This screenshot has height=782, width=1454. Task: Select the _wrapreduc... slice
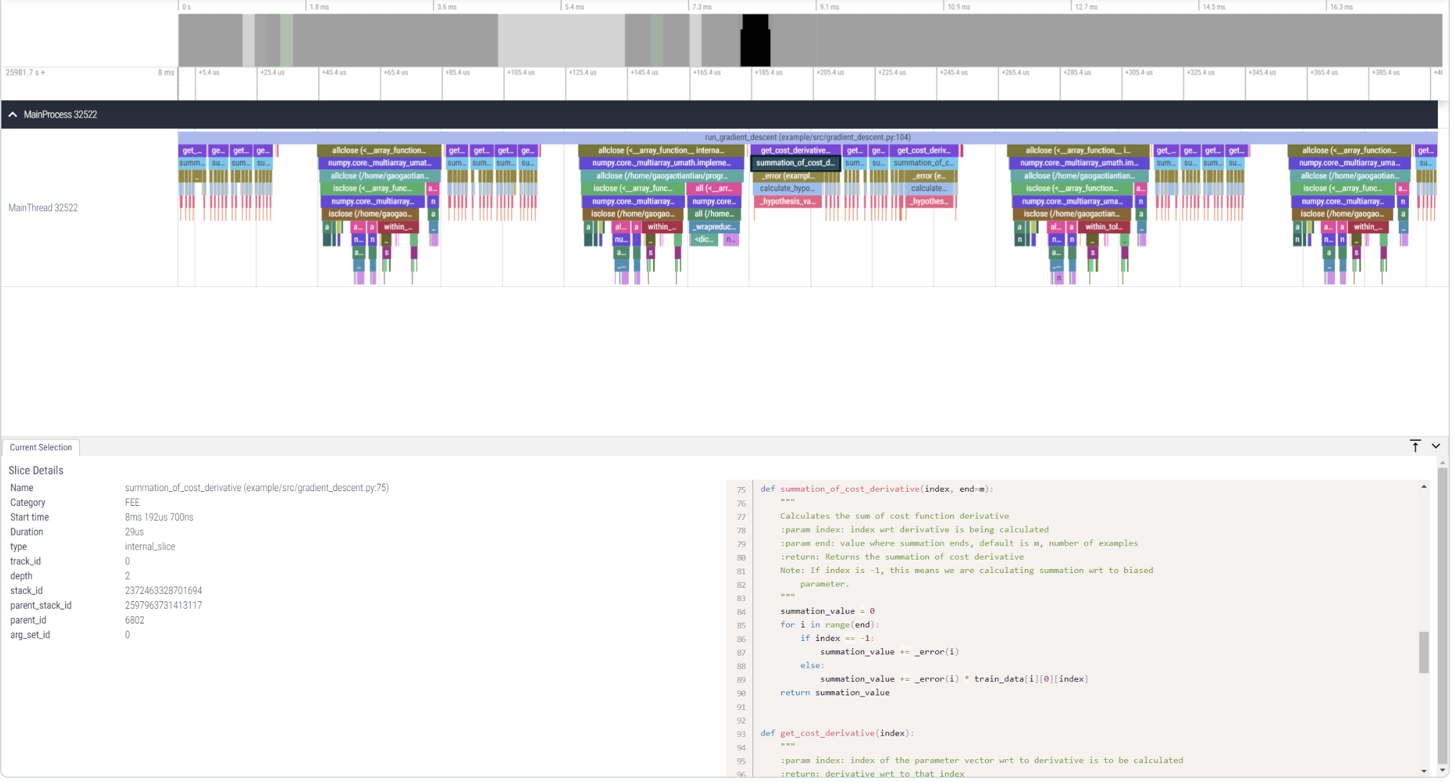(x=714, y=227)
